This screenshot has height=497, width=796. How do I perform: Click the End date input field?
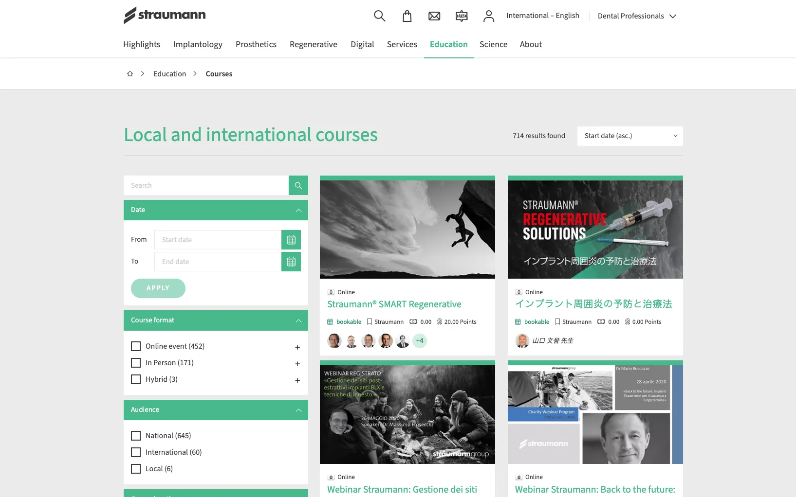coord(218,262)
